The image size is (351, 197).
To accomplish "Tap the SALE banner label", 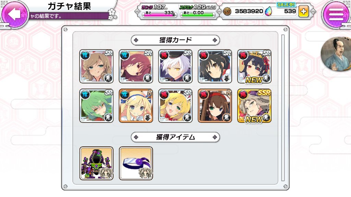I will (x=286, y=5).
